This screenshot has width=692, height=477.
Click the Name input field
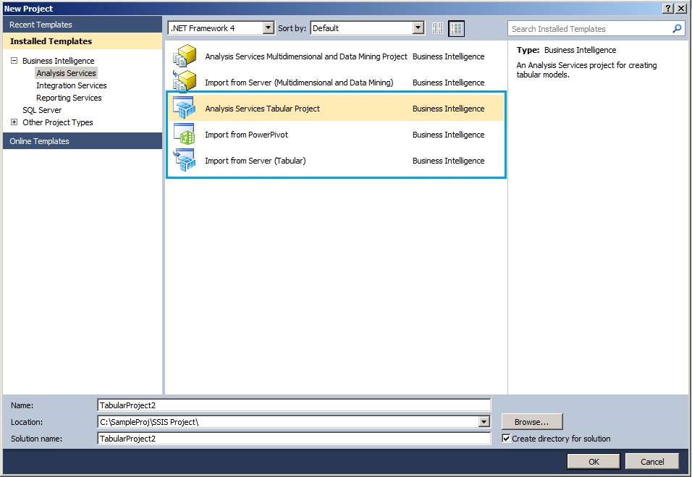click(x=294, y=405)
